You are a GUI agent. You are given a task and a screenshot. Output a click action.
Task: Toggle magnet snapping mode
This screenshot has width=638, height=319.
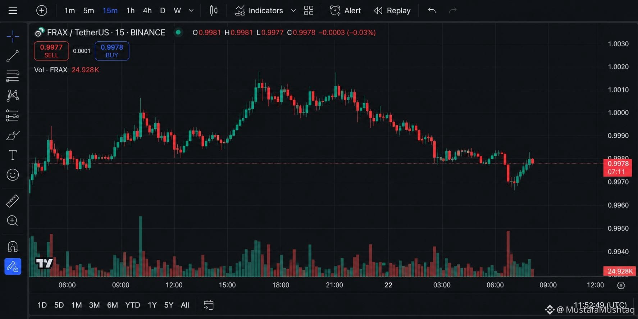pyautogui.click(x=13, y=247)
